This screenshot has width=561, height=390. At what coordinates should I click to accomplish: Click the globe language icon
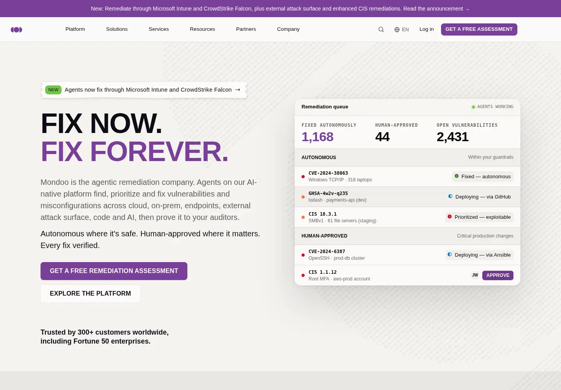[x=397, y=30]
